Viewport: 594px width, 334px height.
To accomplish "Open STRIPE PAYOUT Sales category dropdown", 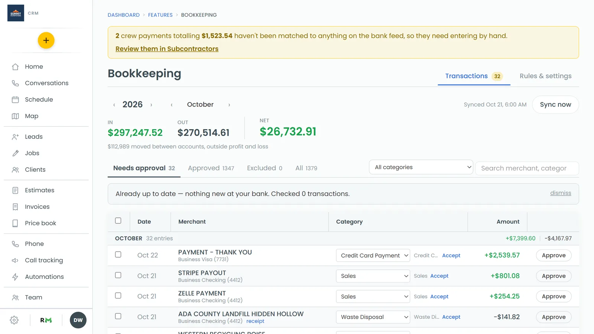I will point(373,276).
